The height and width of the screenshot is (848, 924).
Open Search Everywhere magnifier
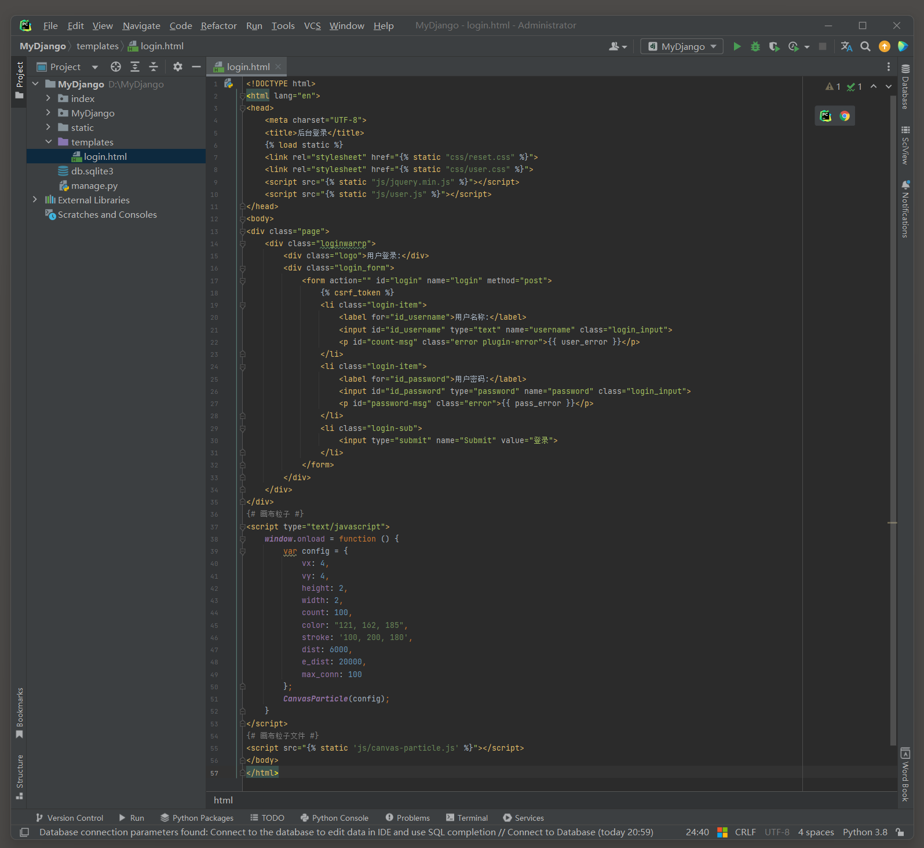(865, 46)
